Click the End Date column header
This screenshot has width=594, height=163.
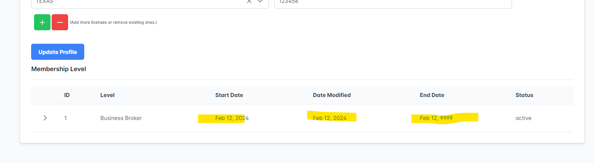click(x=432, y=95)
